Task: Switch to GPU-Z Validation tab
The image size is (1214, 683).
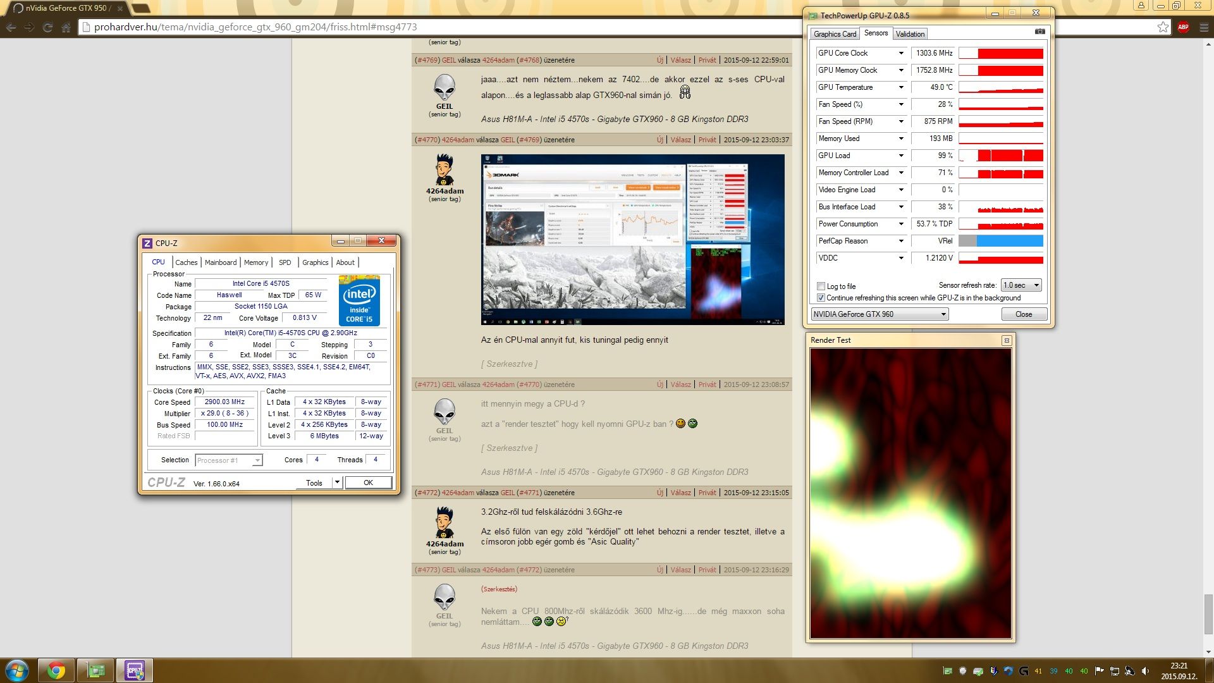Action: coord(910,34)
